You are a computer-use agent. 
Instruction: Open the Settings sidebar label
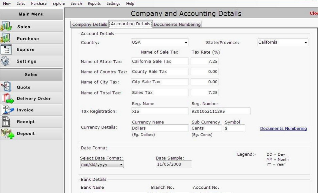pyautogui.click(x=26, y=61)
